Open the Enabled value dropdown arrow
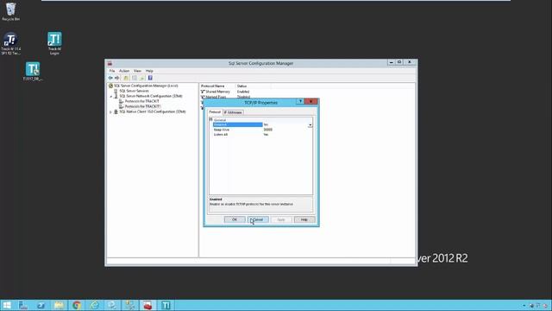The width and height of the screenshot is (552, 311). point(310,124)
